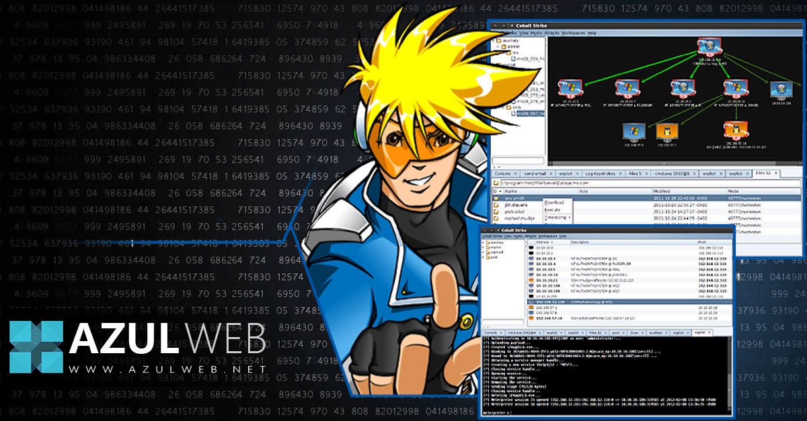Click Download in the file context menu
Screen dimensions: 807x421
coord(553,202)
